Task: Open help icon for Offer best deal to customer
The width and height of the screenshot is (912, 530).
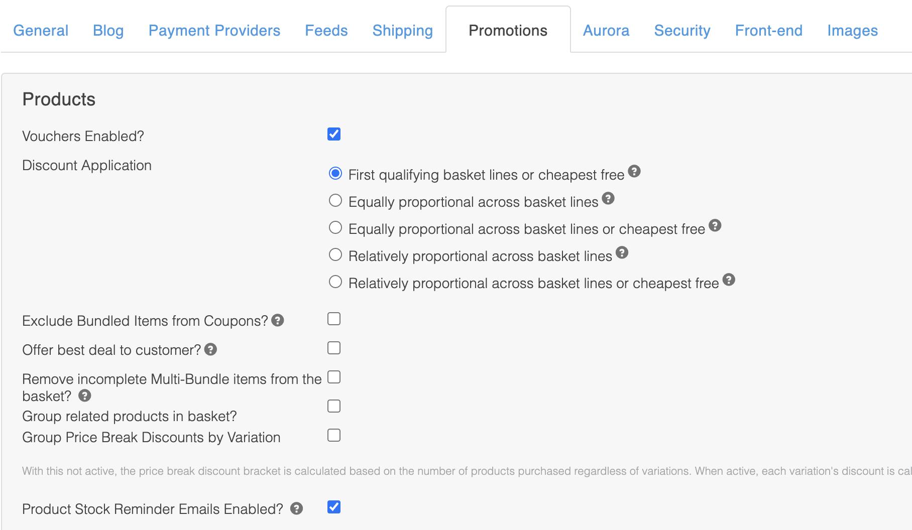Action: click(210, 349)
